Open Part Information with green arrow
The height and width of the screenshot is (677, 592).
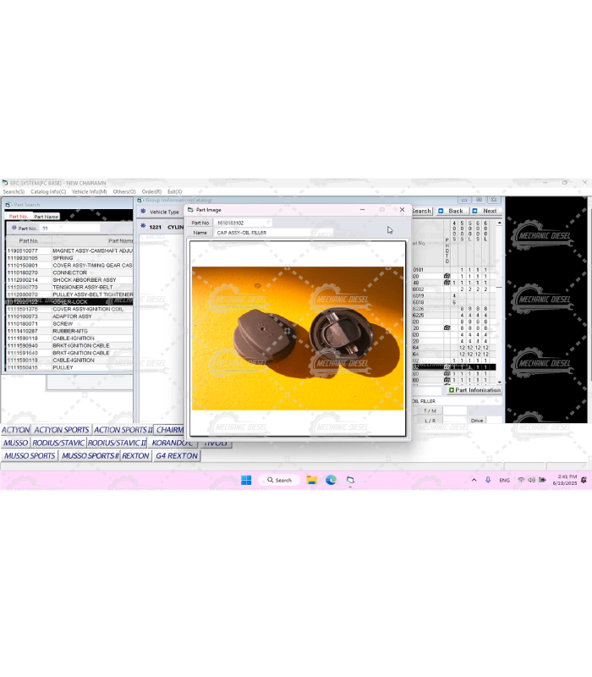[474, 390]
